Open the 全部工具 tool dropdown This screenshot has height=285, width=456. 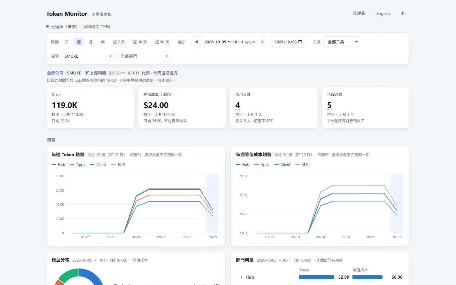[341, 42]
